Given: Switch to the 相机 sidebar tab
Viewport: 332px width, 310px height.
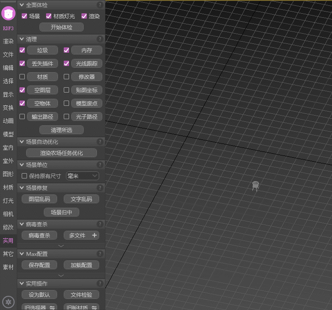Looking at the screenshot, I should coord(8,214).
